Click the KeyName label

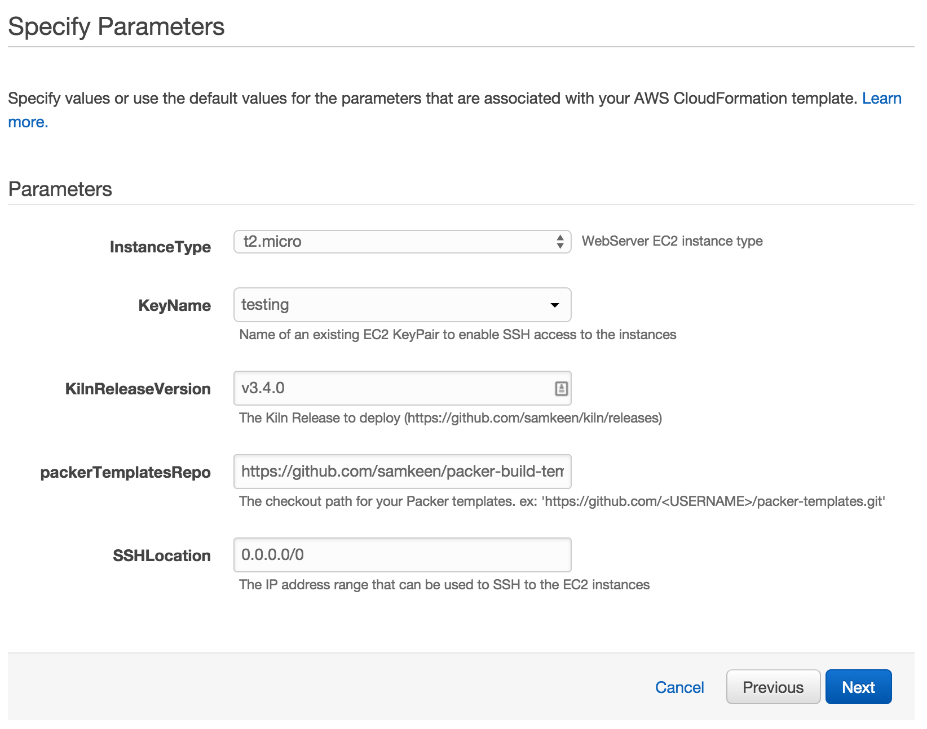[x=175, y=305]
